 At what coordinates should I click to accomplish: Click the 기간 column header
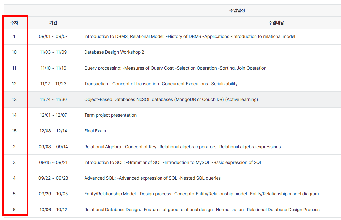point(53,23)
